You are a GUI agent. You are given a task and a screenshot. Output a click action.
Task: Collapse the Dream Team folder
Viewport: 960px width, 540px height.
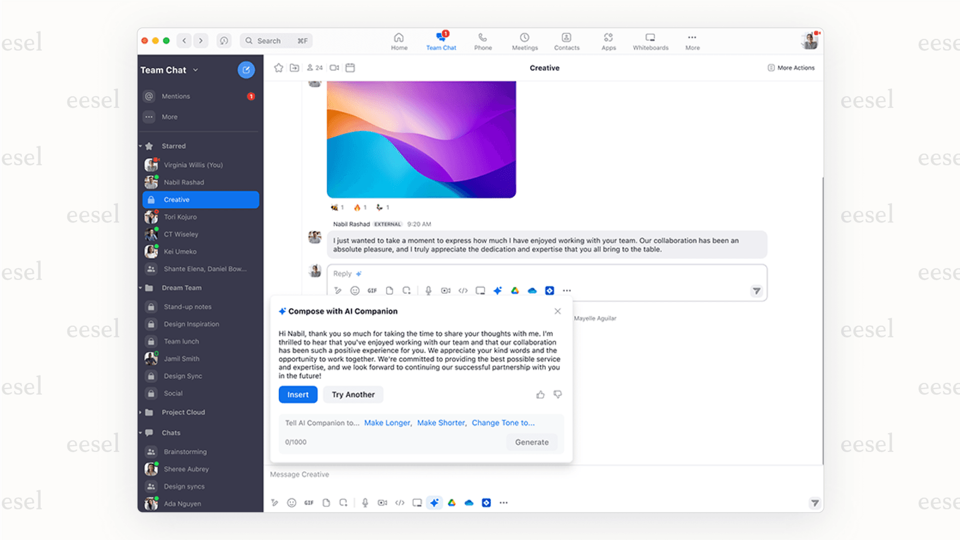pos(141,287)
